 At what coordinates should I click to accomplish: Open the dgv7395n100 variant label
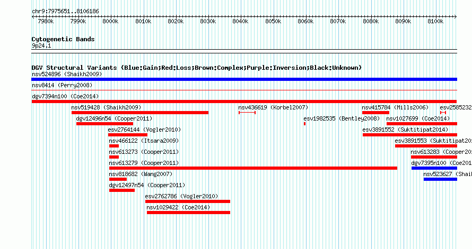click(442, 163)
